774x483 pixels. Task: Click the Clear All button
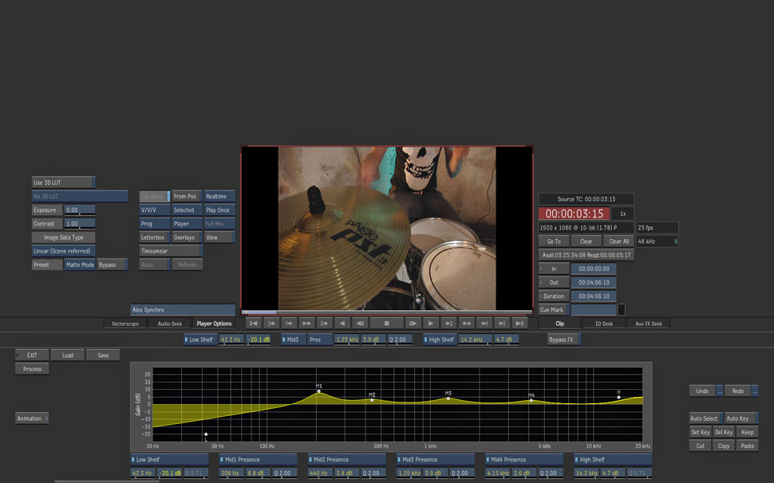[x=619, y=241]
